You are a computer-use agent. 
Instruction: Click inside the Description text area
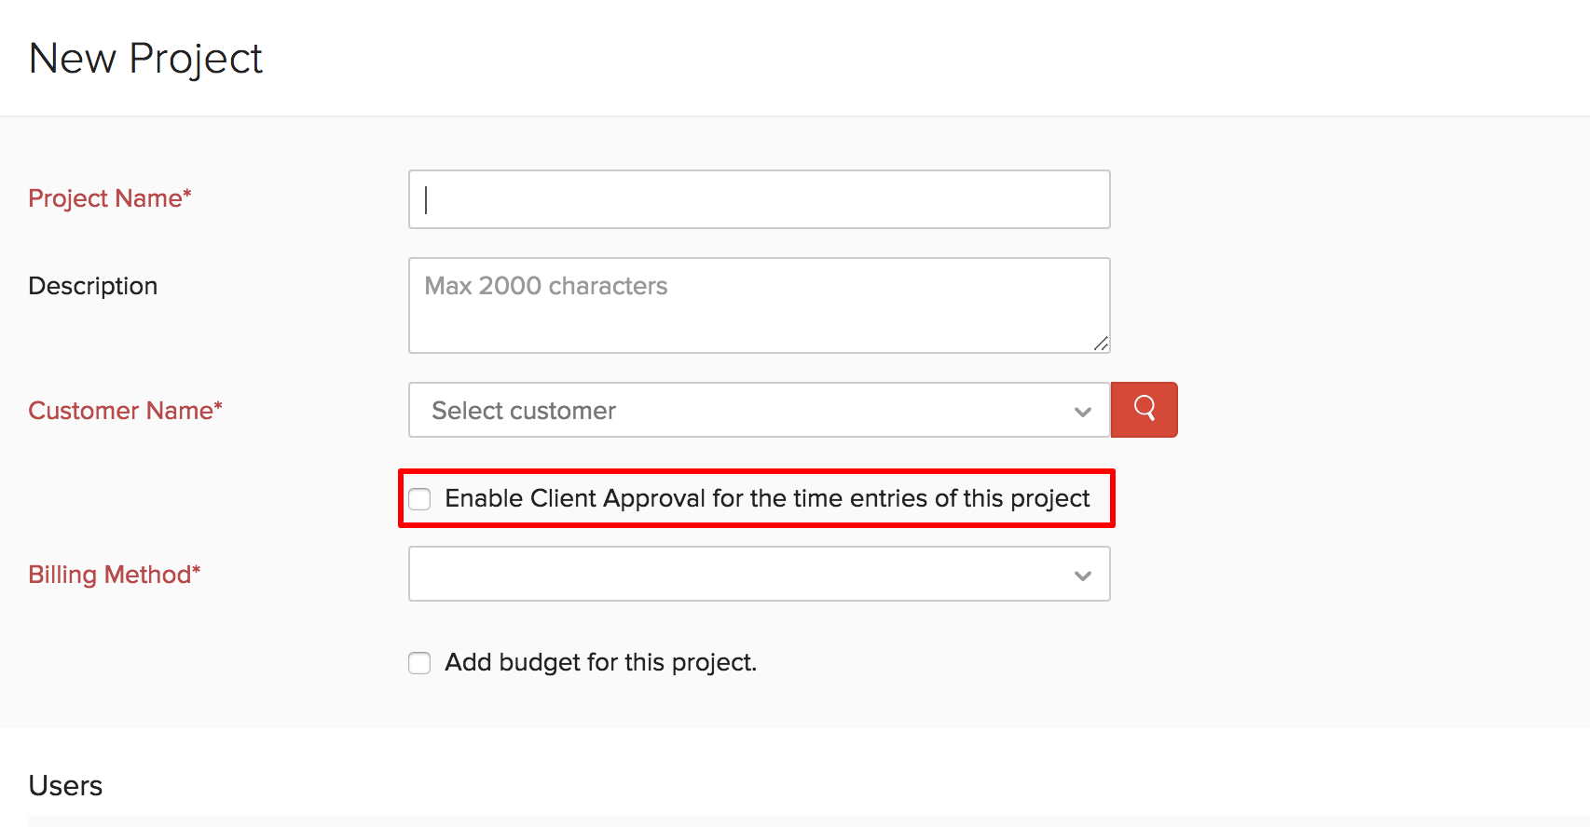pos(758,305)
